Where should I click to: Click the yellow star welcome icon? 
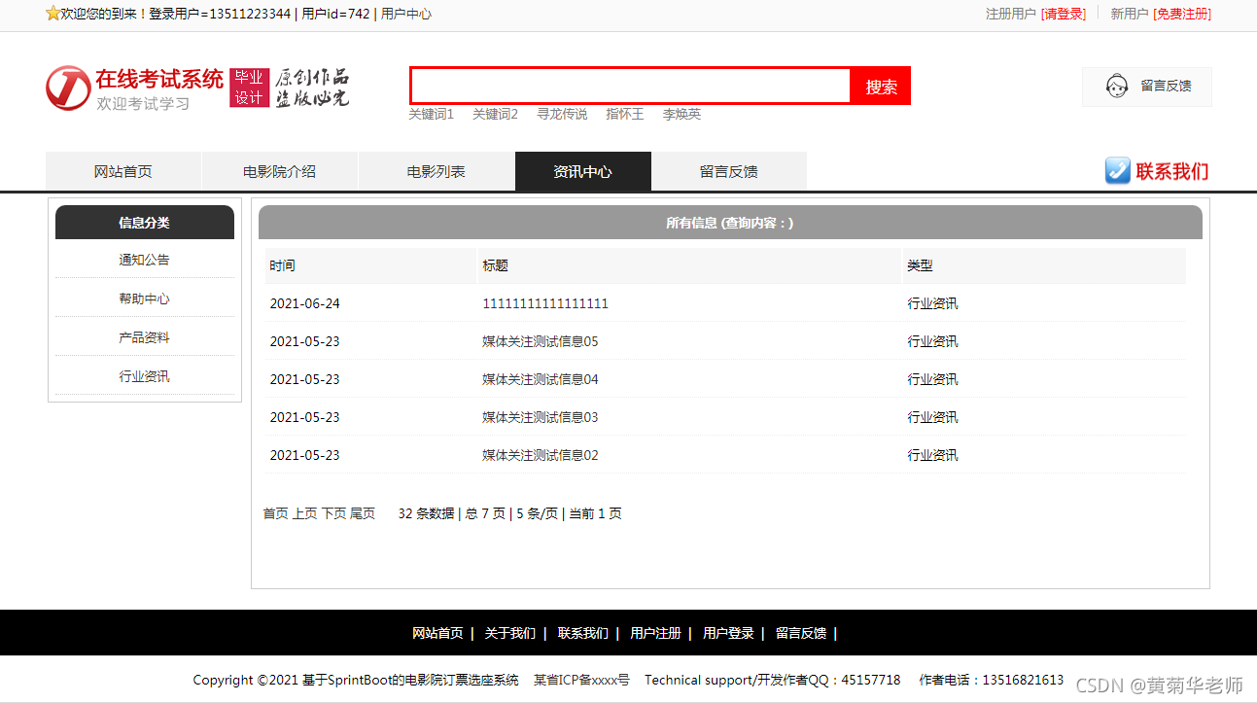pos(52,15)
